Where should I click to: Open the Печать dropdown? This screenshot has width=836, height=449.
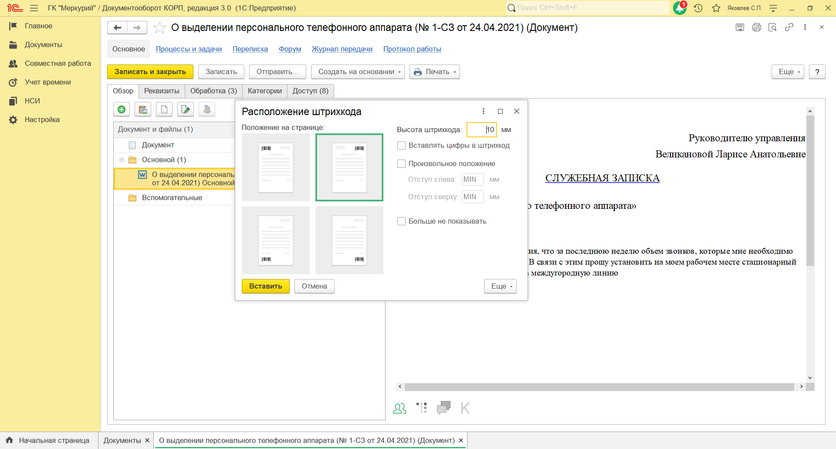point(434,71)
